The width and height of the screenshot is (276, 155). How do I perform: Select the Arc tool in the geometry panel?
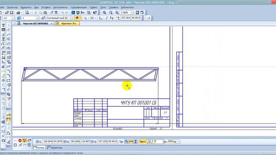pyautogui.click(x=9, y=43)
